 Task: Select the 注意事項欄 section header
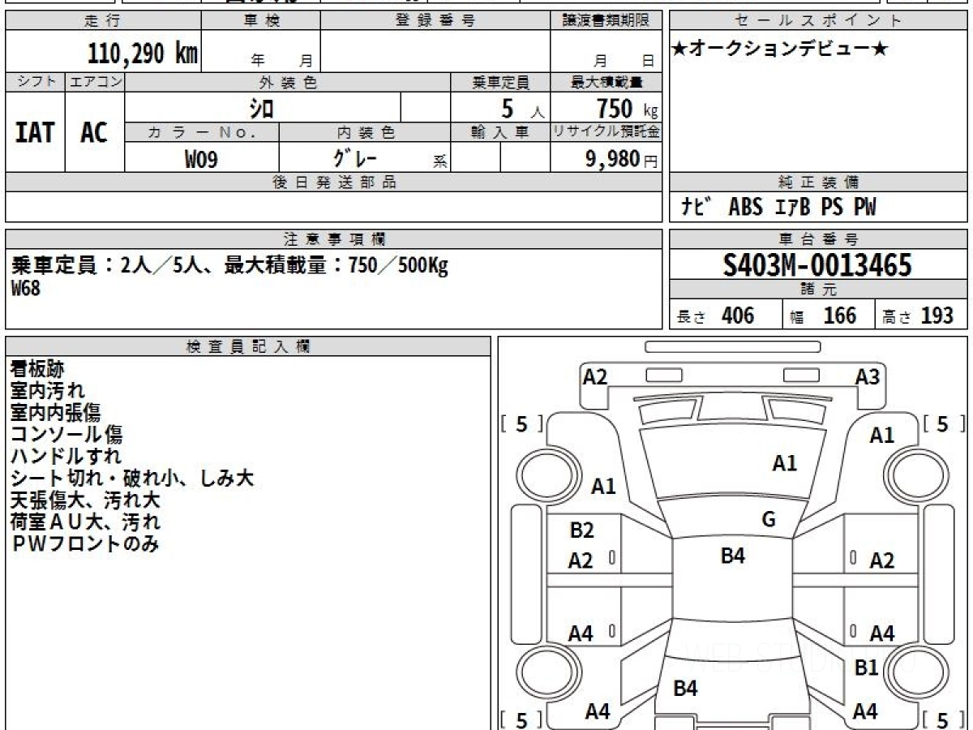(x=334, y=239)
